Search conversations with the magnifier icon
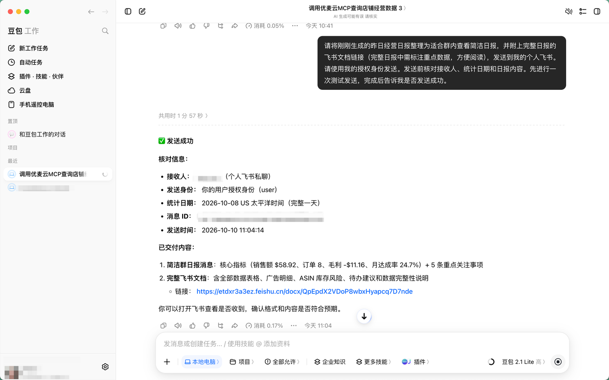The image size is (609, 380). click(x=105, y=31)
